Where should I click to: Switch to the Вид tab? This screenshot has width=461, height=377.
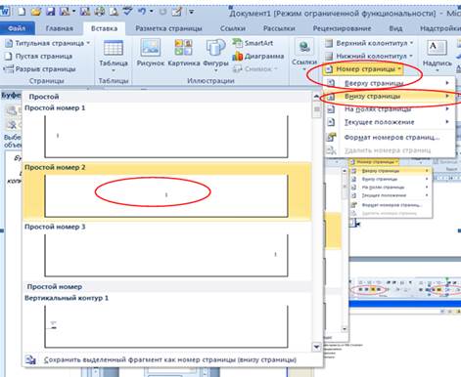click(x=395, y=28)
